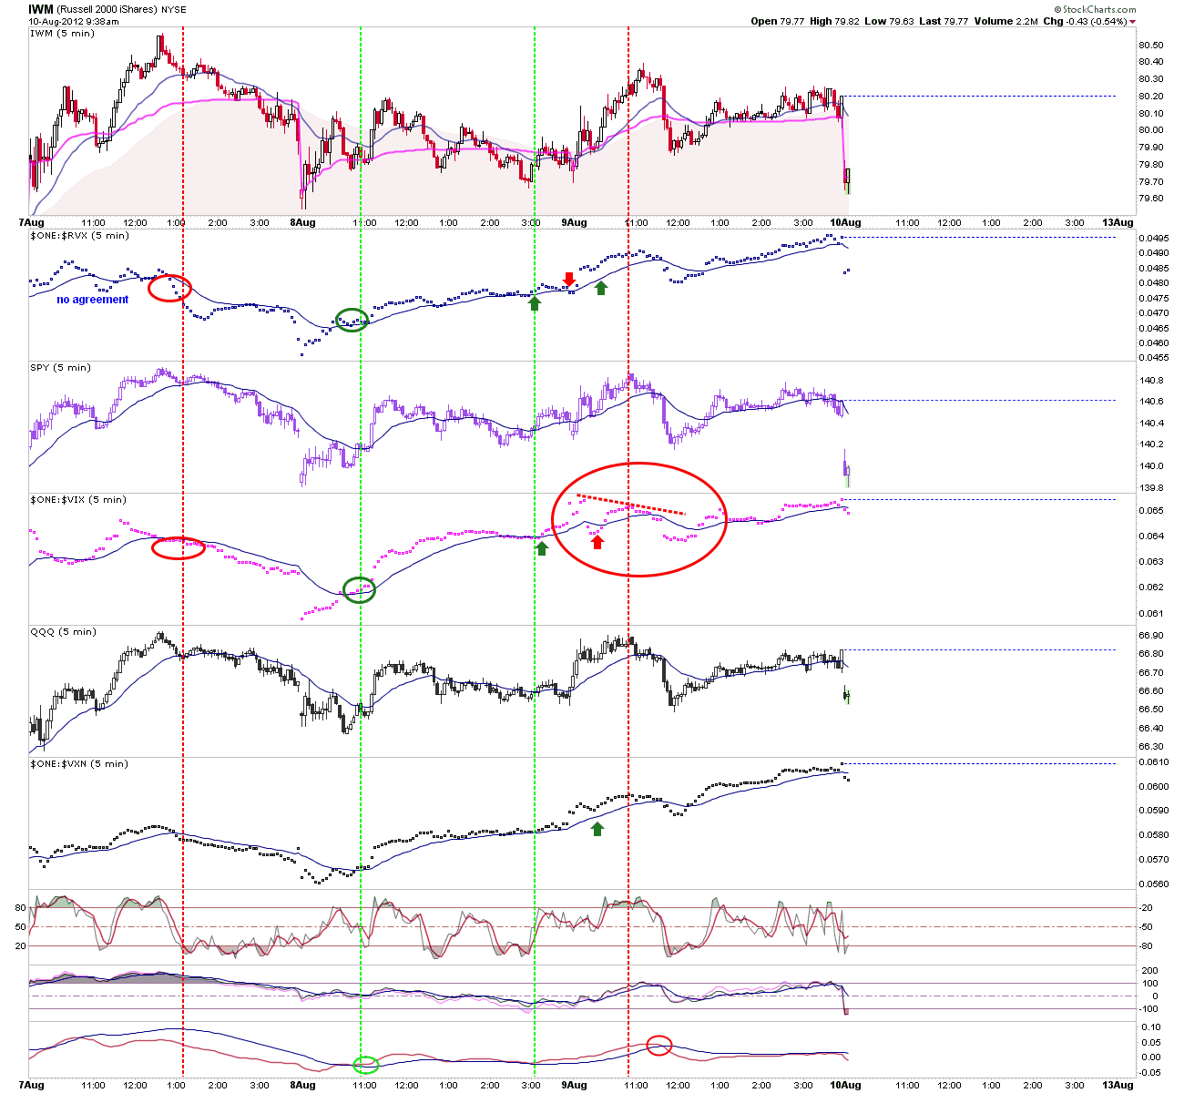Click the 13Aug date on bottom time axis
The height and width of the screenshot is (1093, 1184).
click(1118, 1085)
